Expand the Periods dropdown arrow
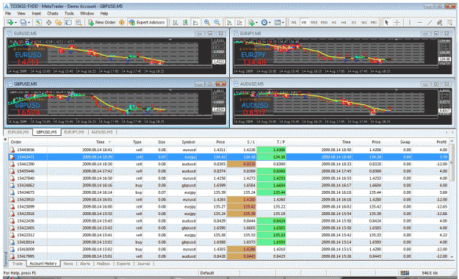 270,23
